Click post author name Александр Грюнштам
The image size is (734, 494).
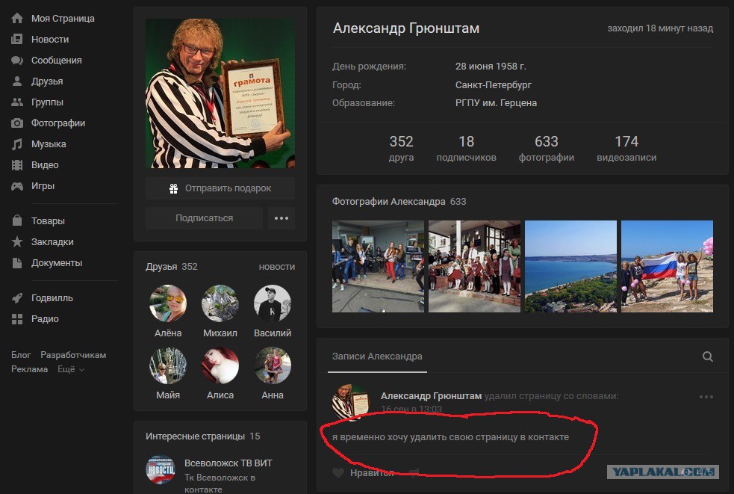click(431, 396)
